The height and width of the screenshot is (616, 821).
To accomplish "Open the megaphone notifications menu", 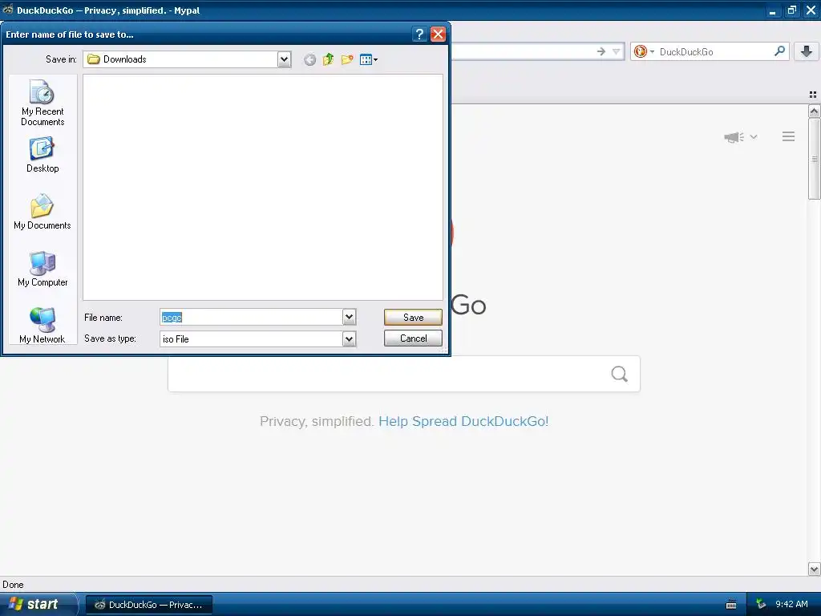I will click(x=740, y=136).
